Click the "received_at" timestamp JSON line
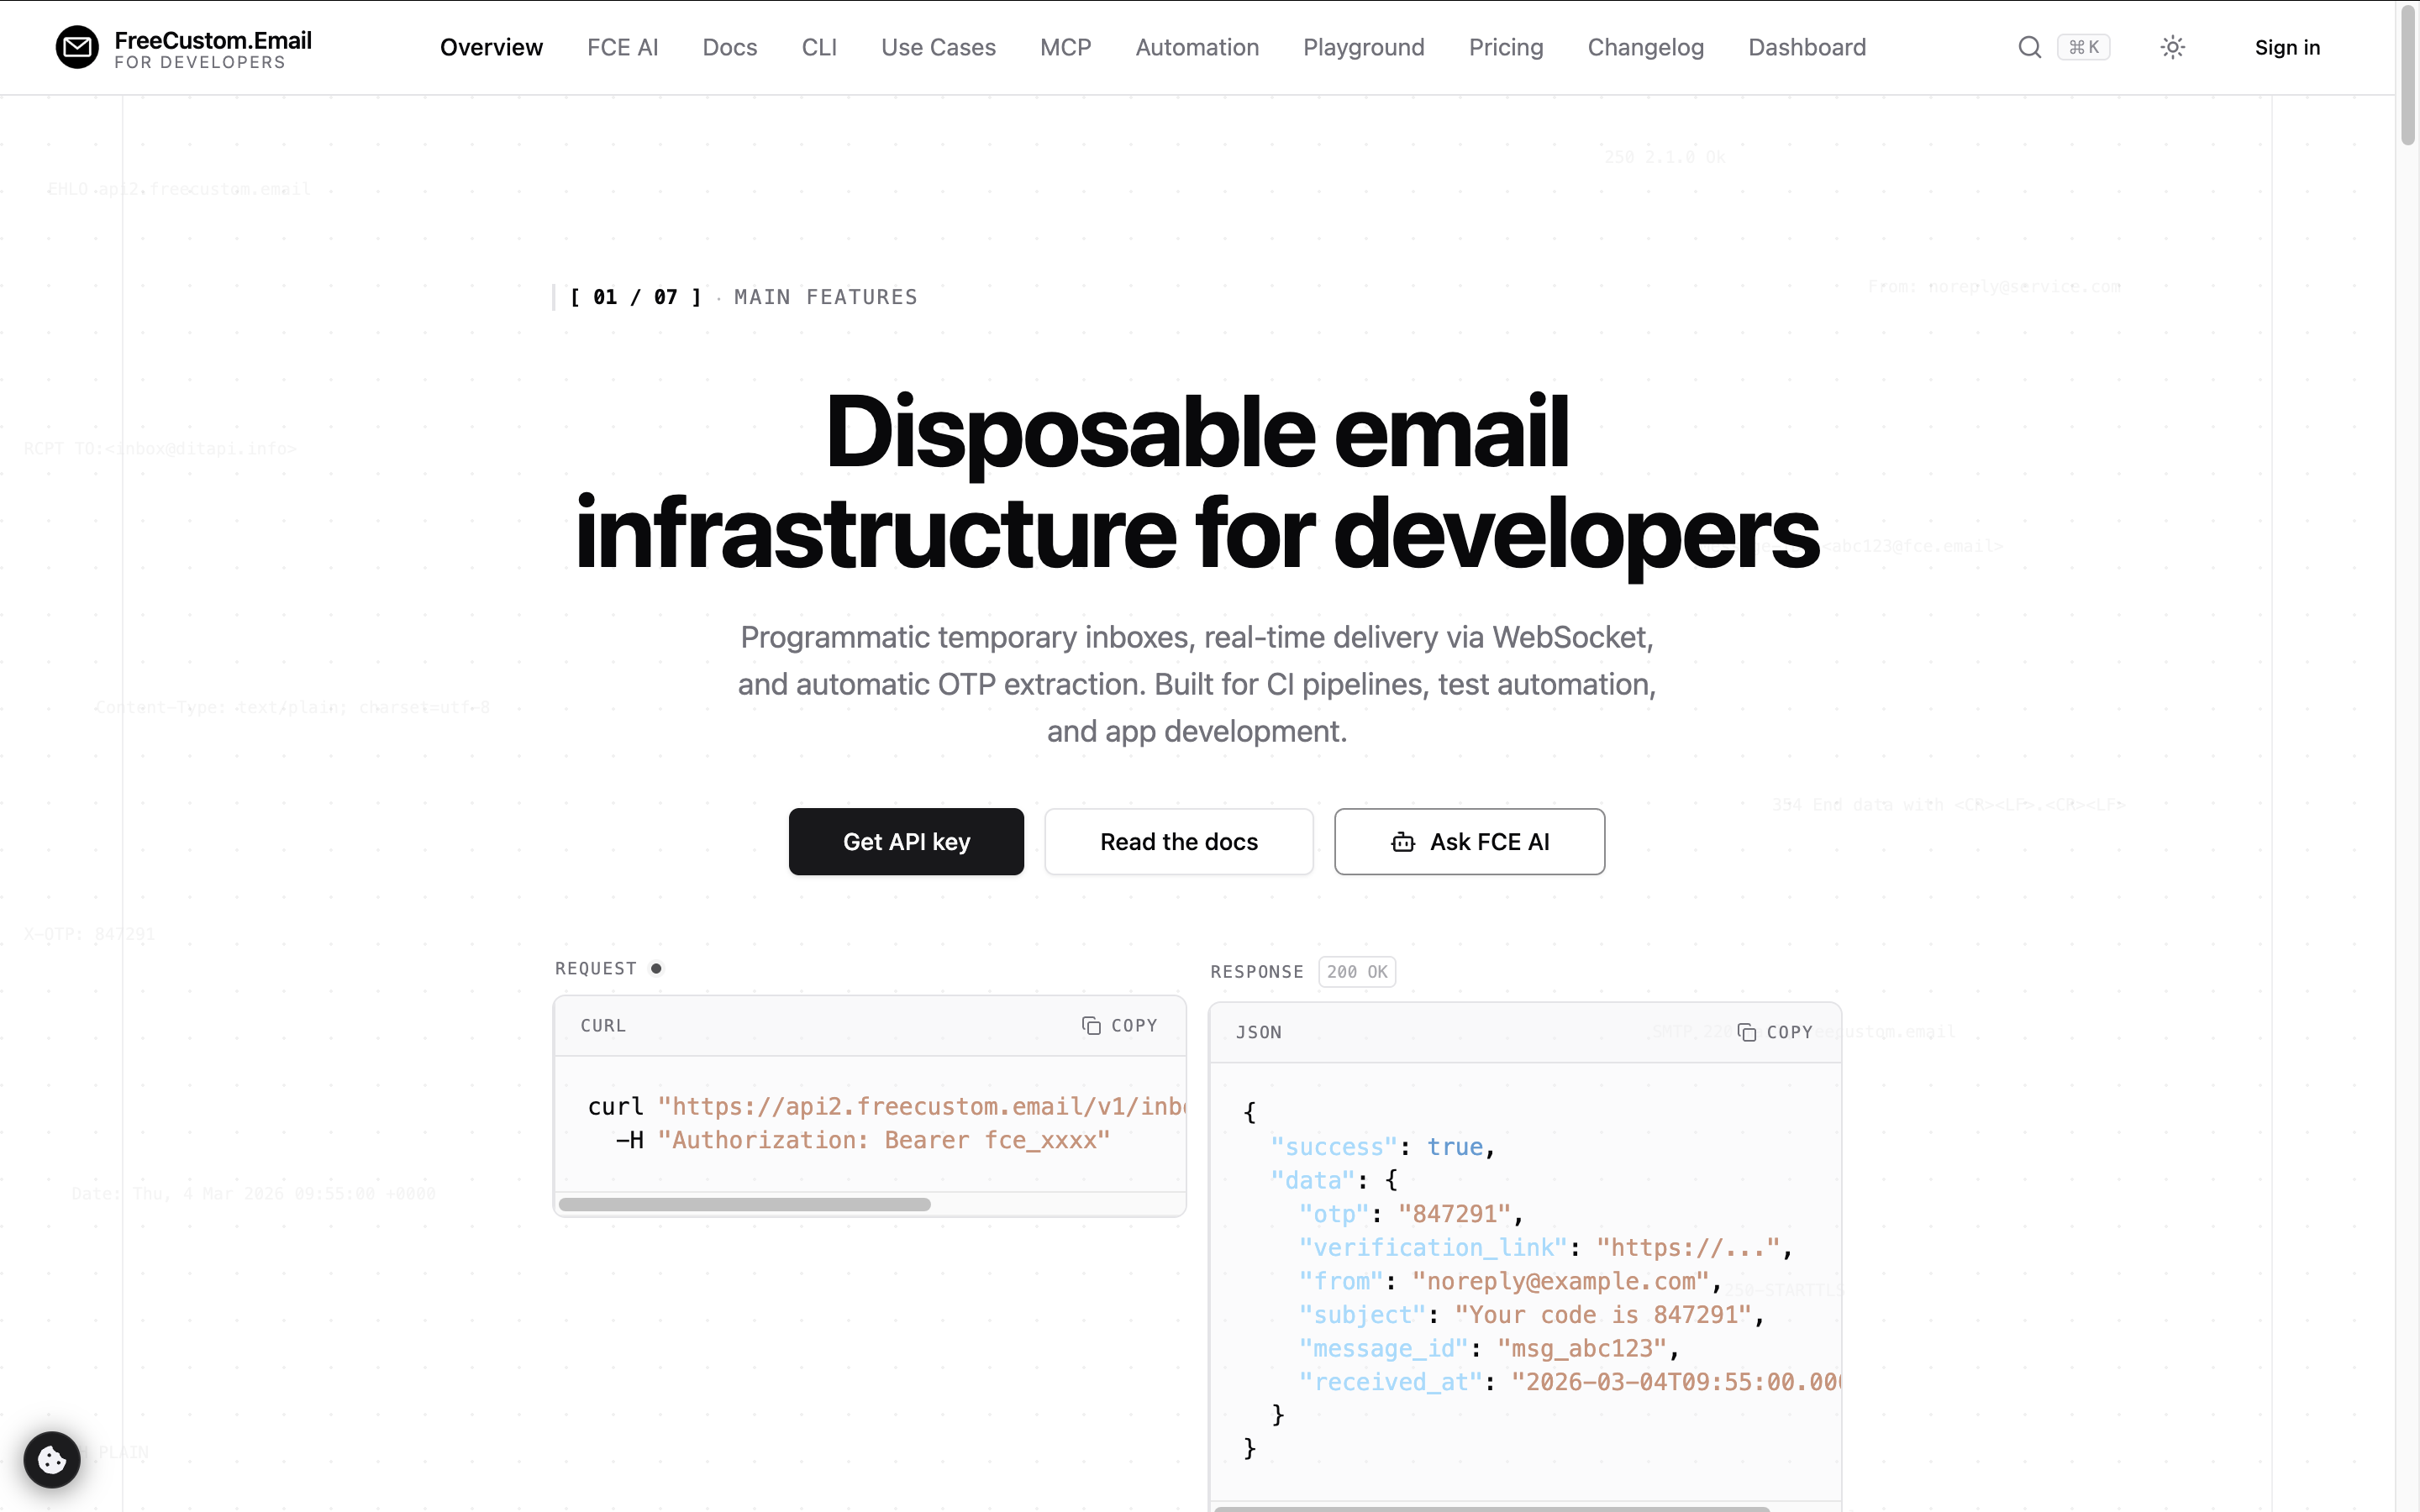 [1569, 1383]
